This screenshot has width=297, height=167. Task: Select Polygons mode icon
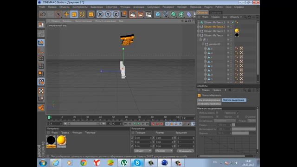pos(41,74)
